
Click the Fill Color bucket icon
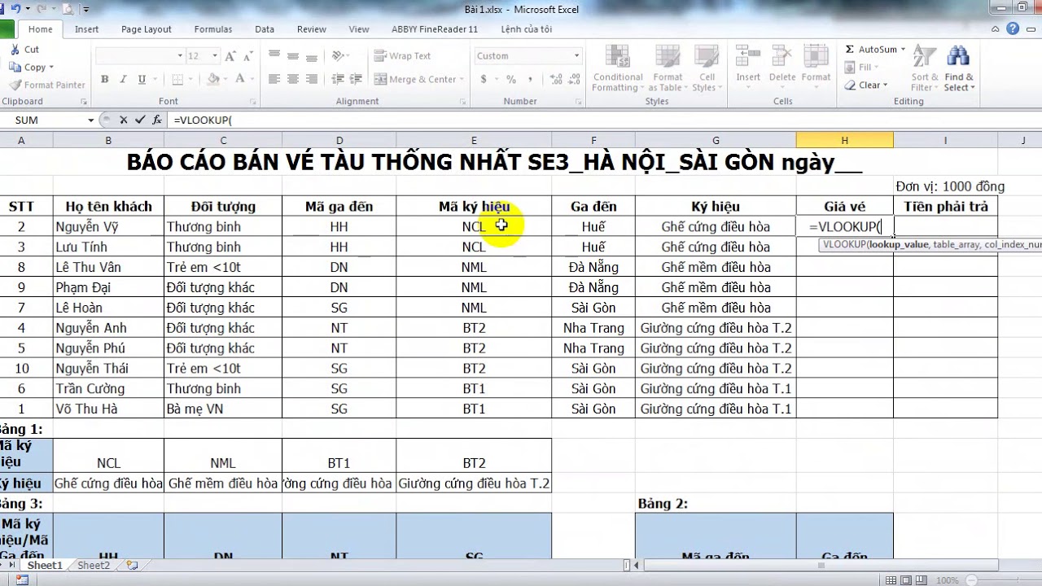[213, 79]
